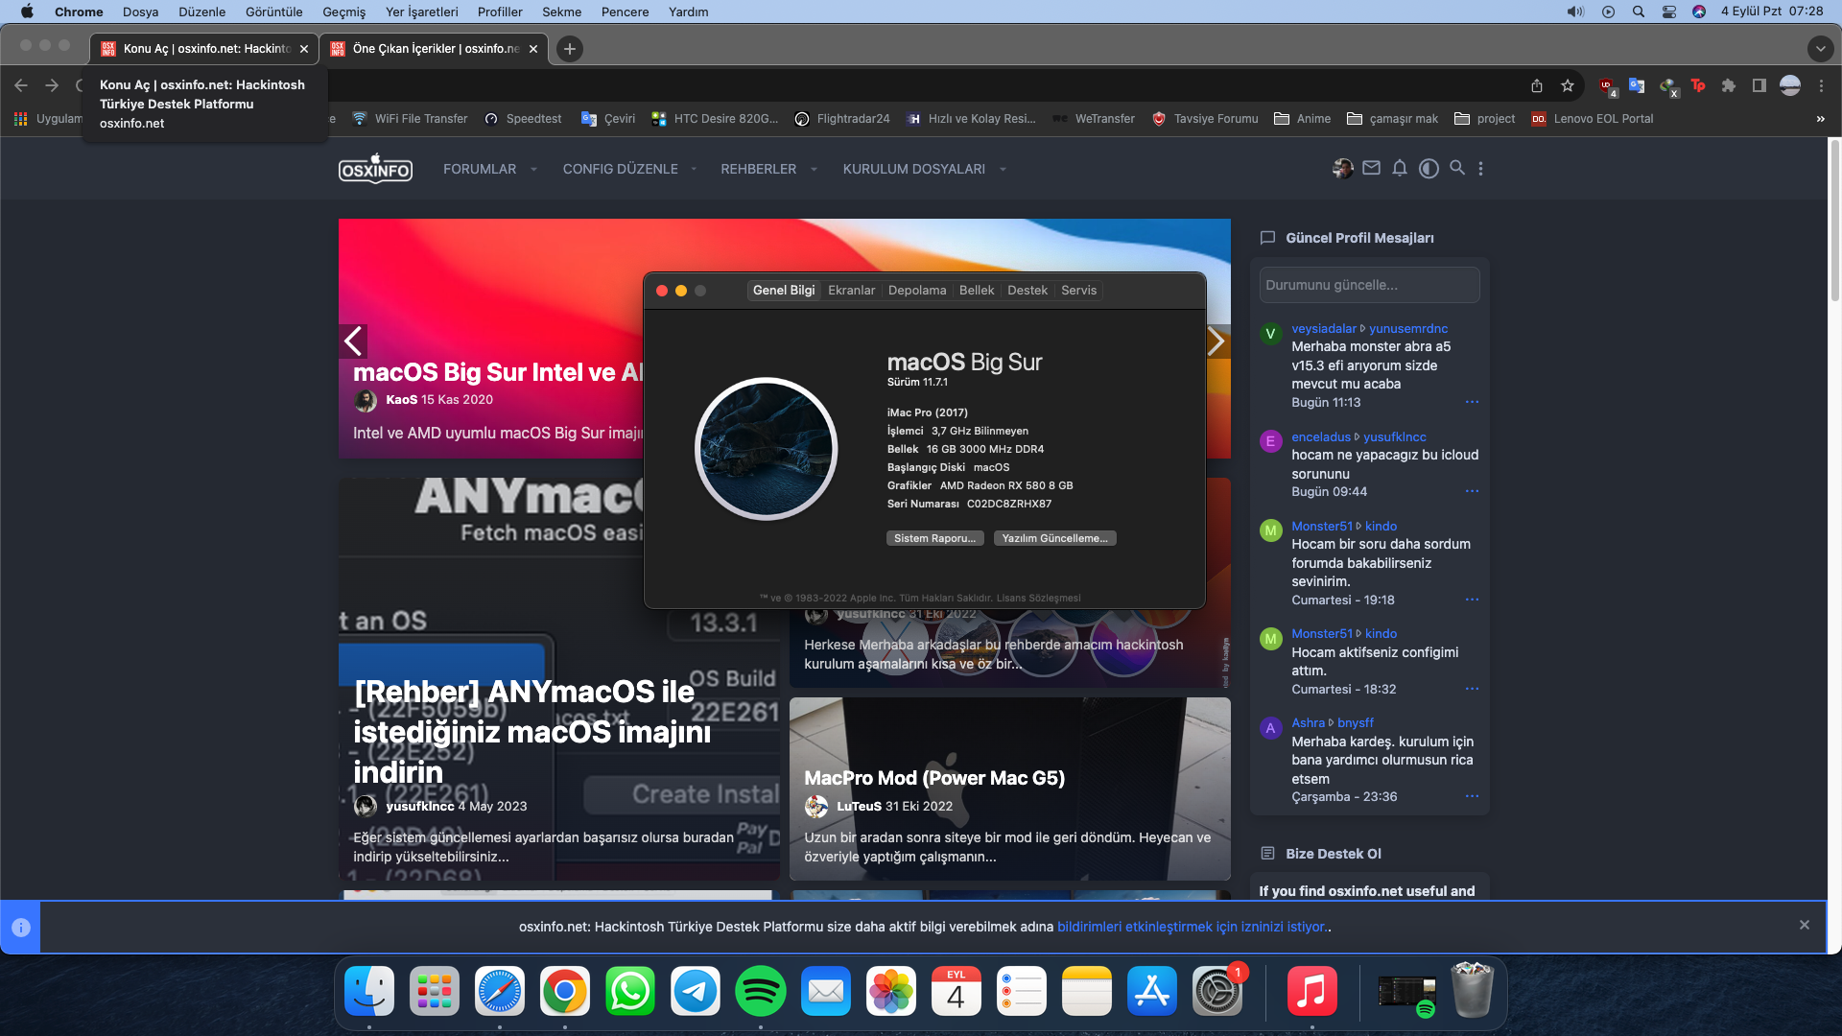Viewport: 1842px width, 1036px height.
Task: Open Telegram from the dock
Action: click(x=695, y=991)
